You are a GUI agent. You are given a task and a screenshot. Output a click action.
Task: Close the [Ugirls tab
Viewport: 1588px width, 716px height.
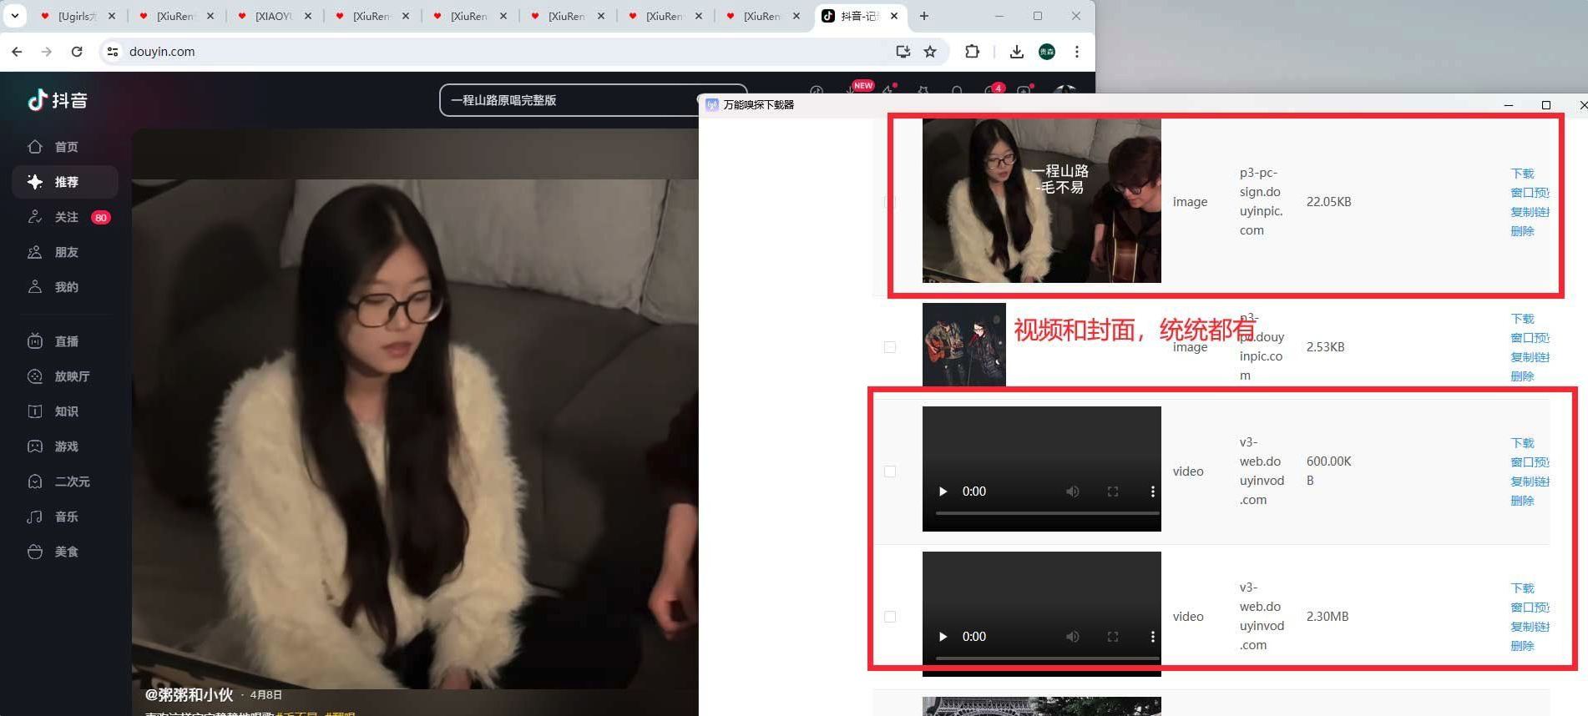pos(112,16)
